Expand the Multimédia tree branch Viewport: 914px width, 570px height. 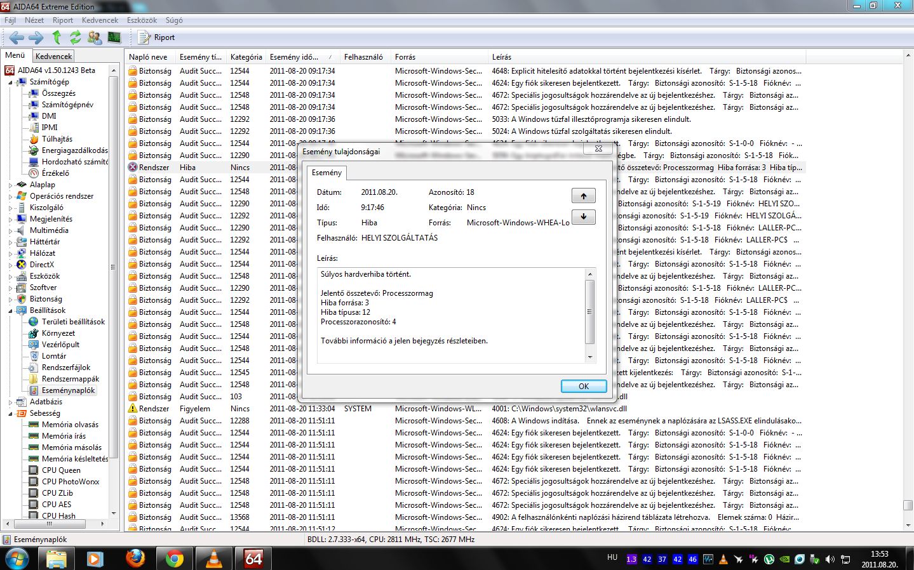tap(10, 230)
